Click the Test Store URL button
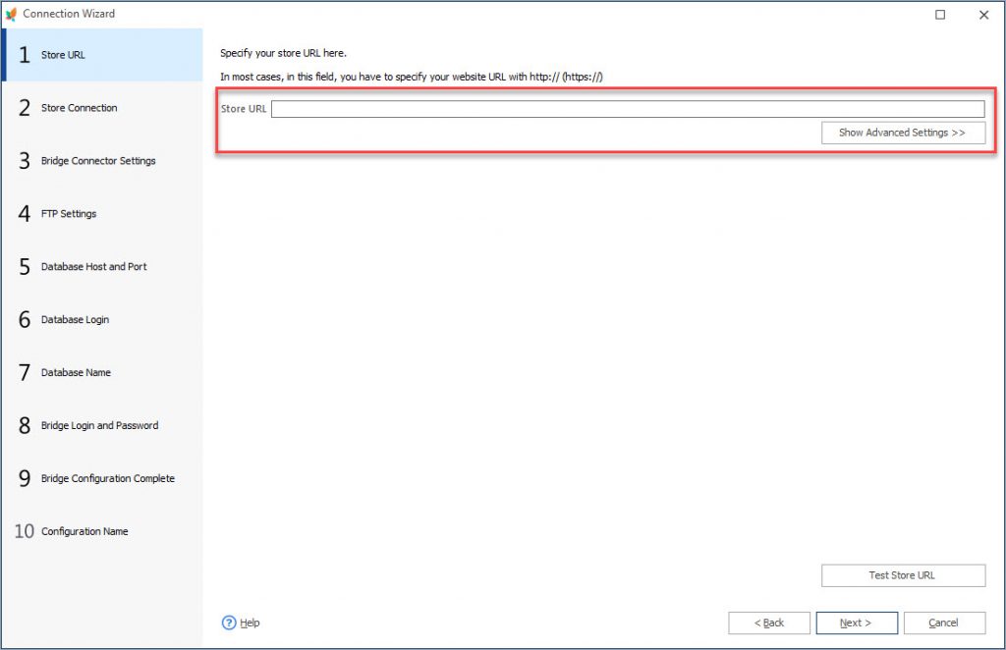 click(903, 575)
